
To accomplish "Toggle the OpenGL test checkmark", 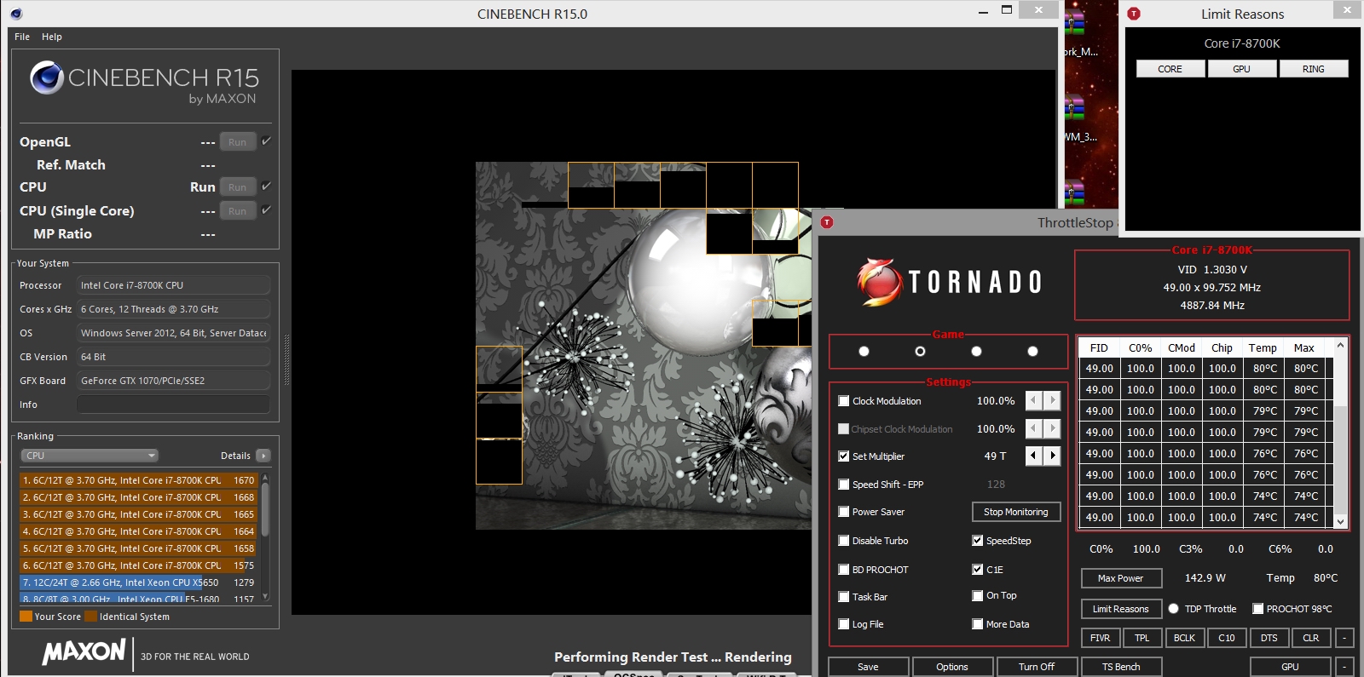I will pos(266,141).
